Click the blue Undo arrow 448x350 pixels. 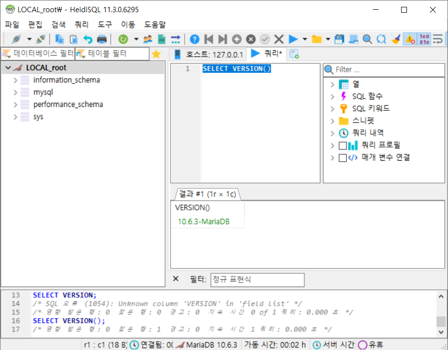click(x=88, y=39)
